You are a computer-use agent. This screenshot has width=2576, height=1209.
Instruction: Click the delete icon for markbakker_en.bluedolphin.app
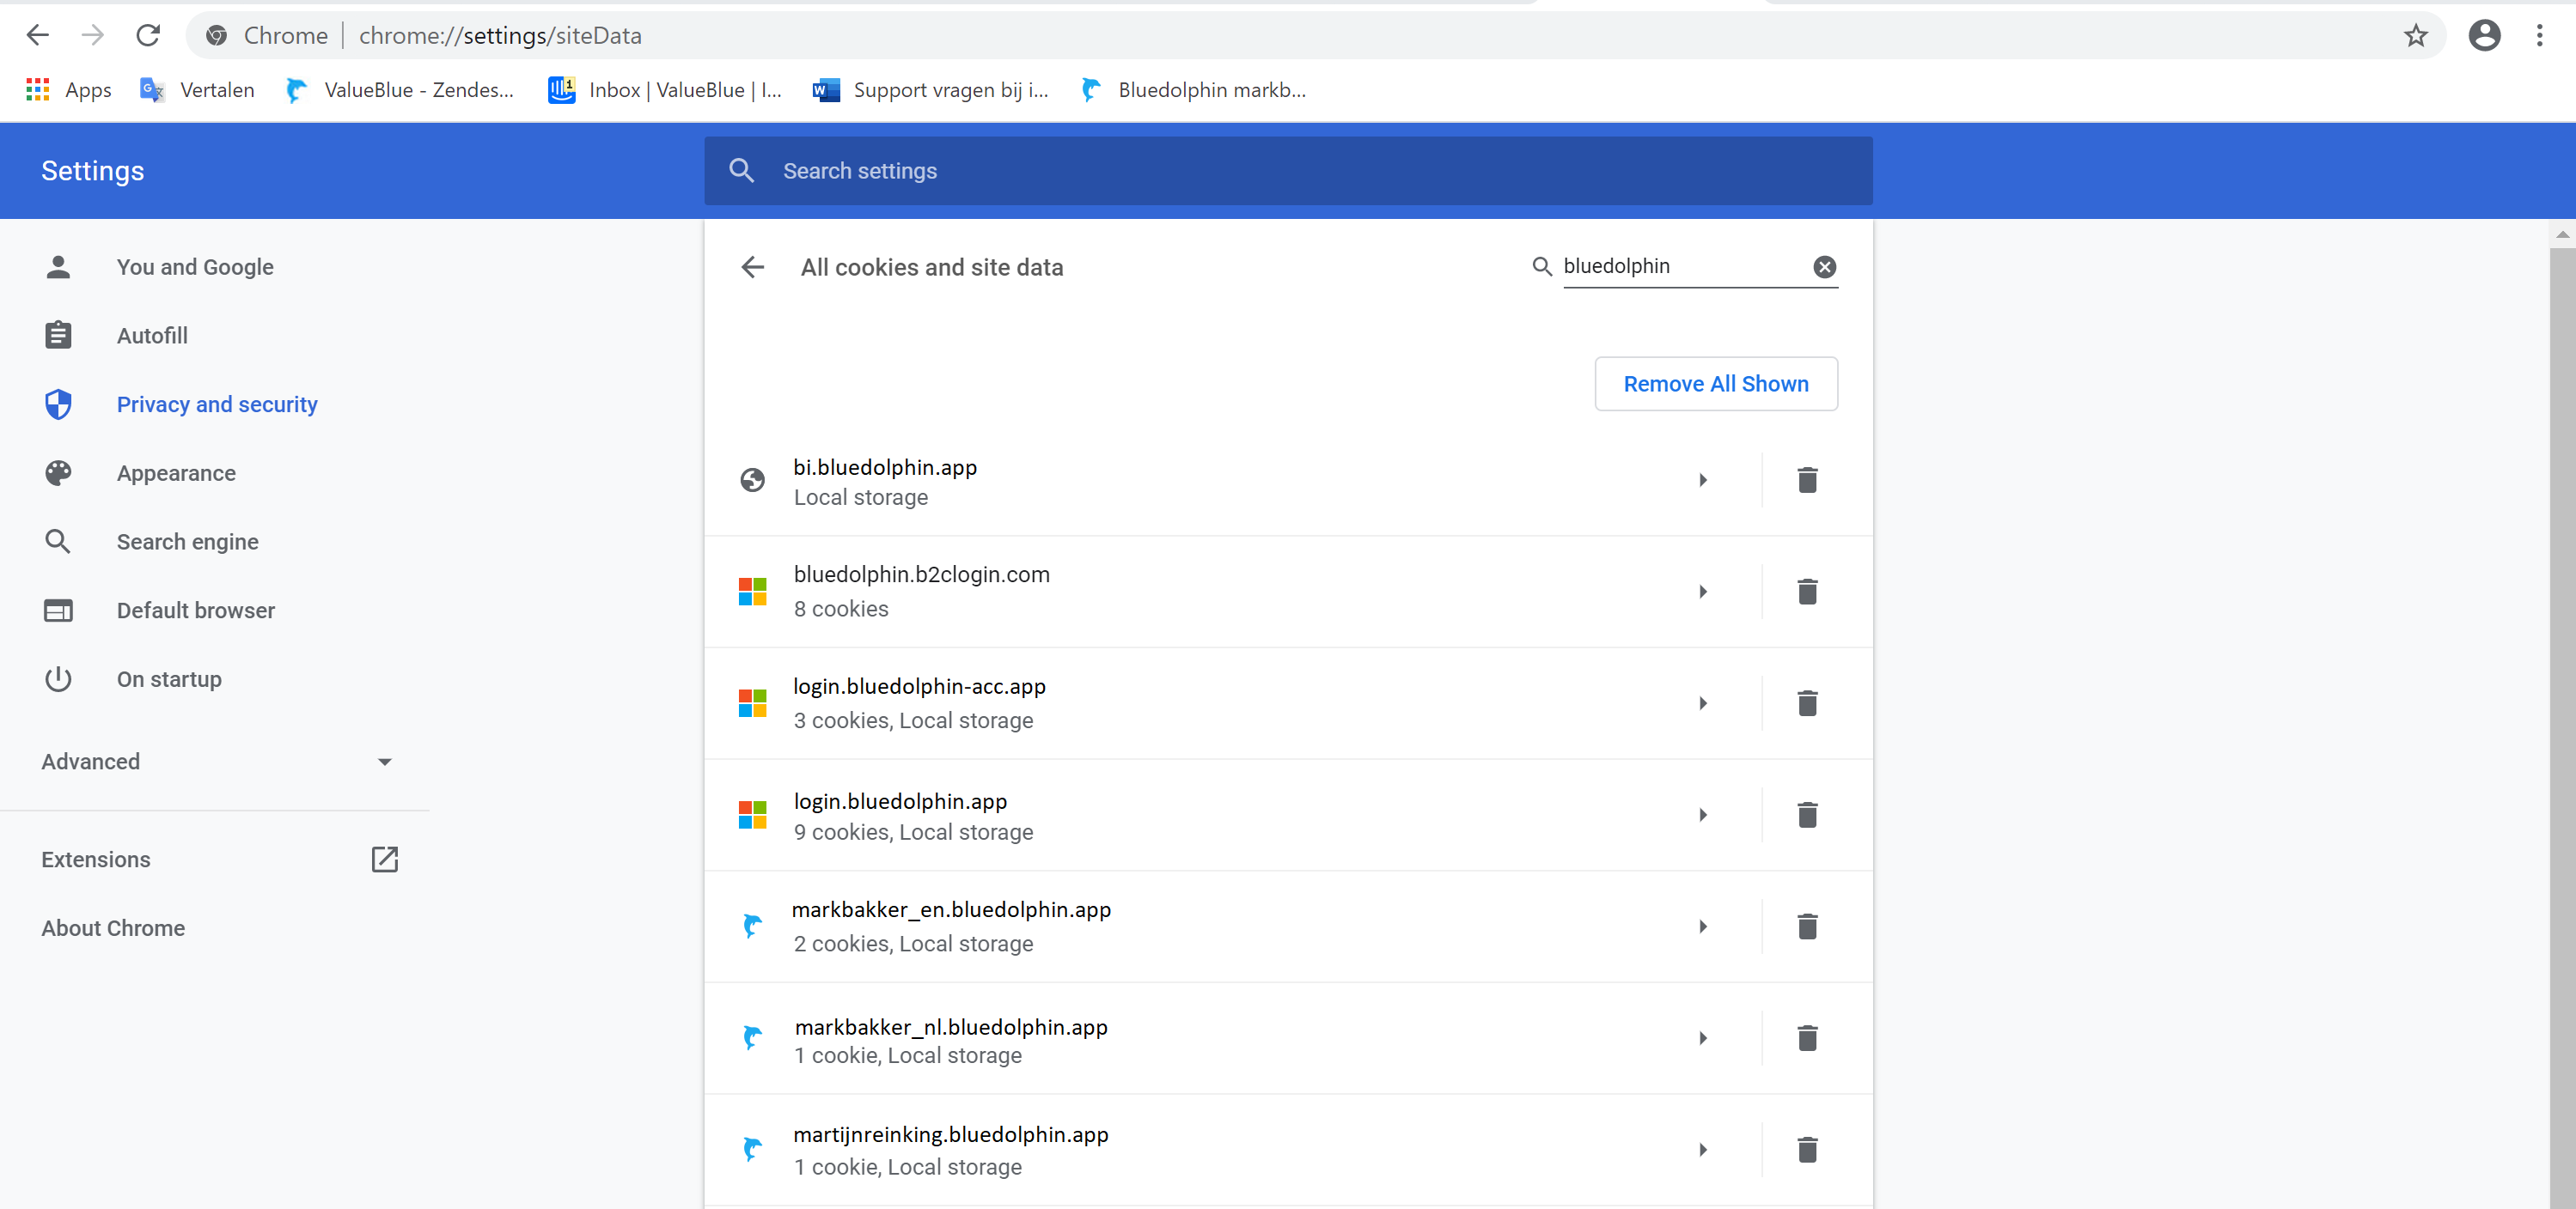(x=1807, y=926)
